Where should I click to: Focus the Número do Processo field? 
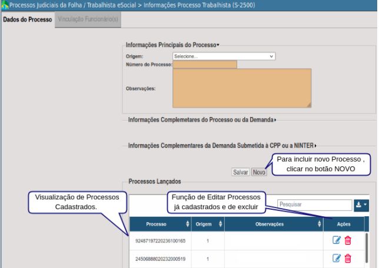click(x=205, y=65)
